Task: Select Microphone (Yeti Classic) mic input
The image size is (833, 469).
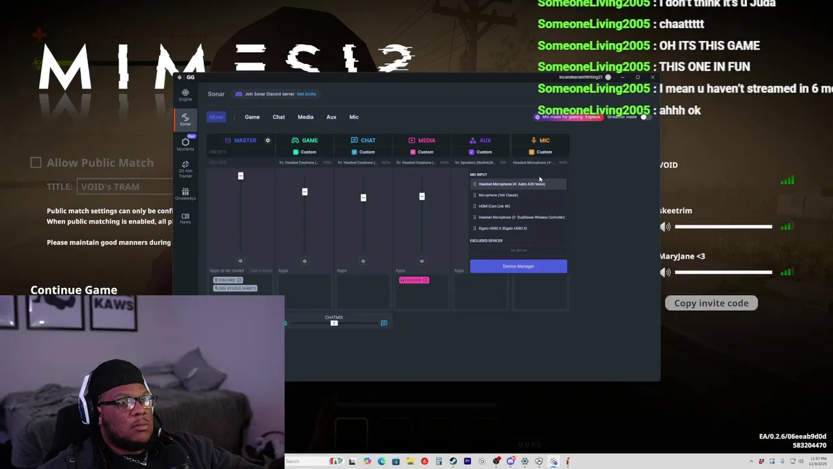Action: tap(519, 195)
